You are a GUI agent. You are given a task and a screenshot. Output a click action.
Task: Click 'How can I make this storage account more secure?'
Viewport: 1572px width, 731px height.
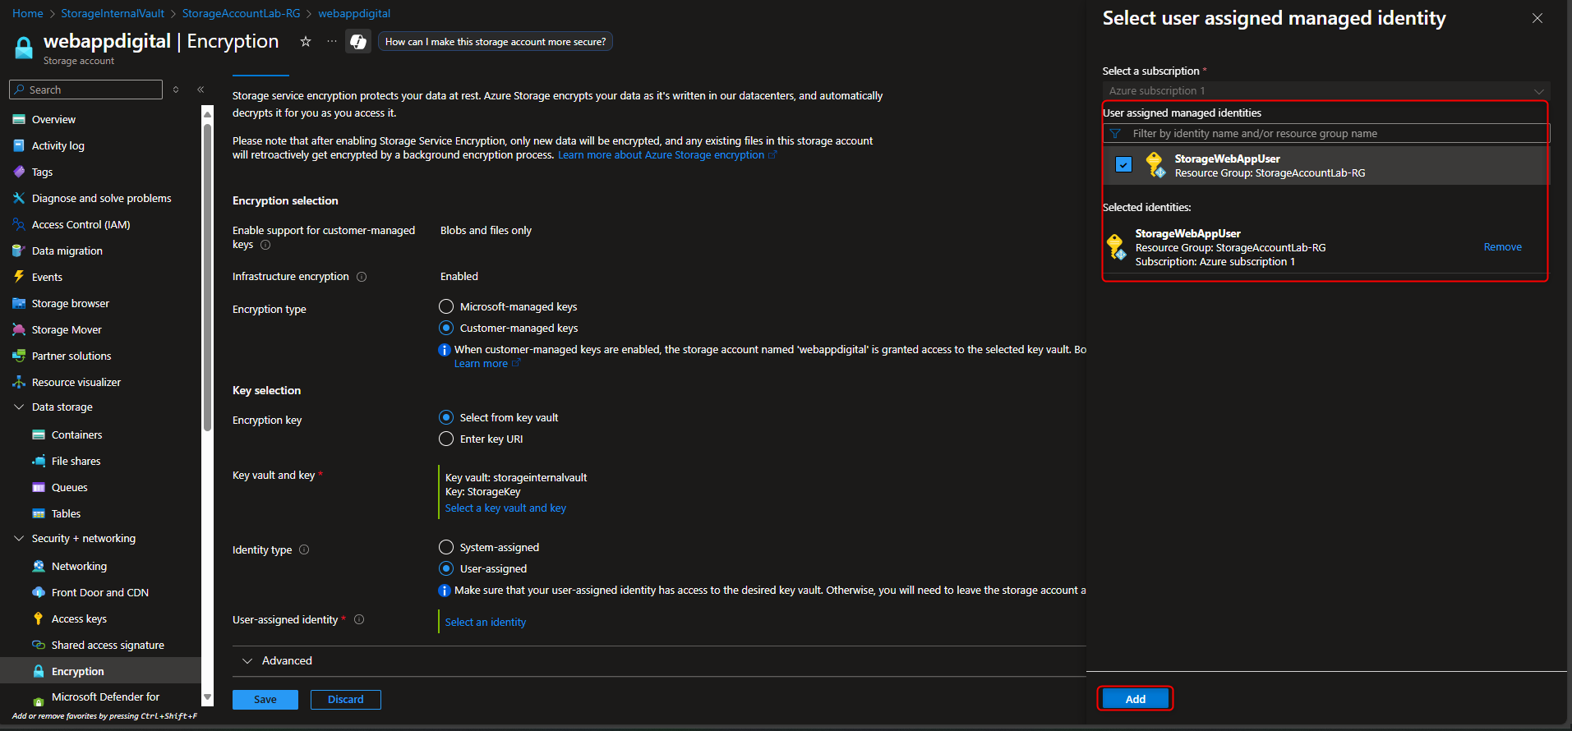click(x=496, y=42)
